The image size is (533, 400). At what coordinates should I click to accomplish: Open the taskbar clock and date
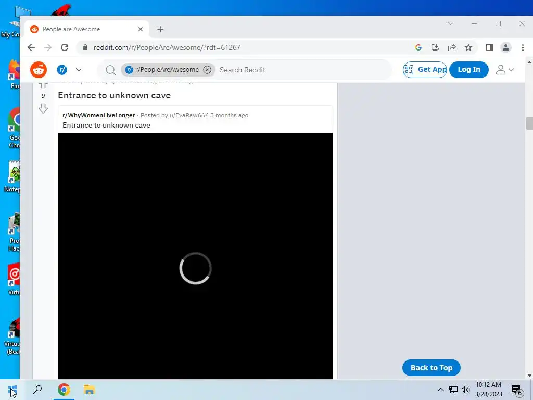[488, 390]
